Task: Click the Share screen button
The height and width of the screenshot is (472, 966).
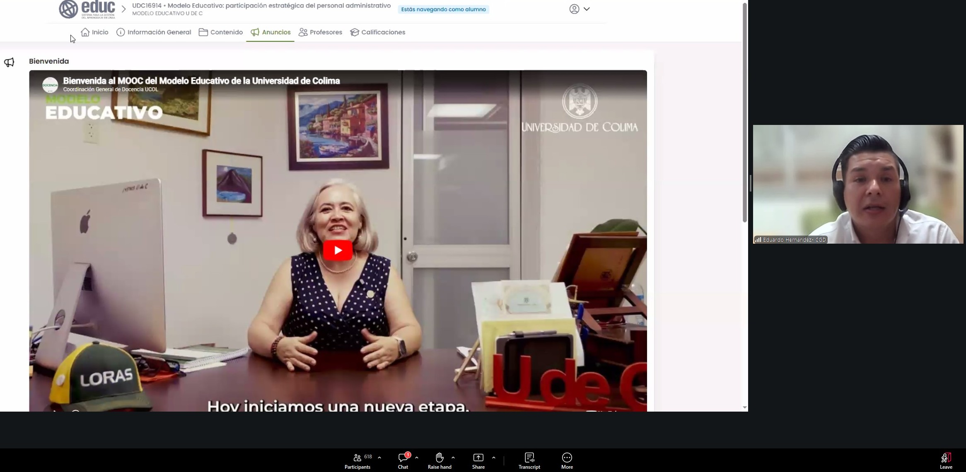Action: 478,461
